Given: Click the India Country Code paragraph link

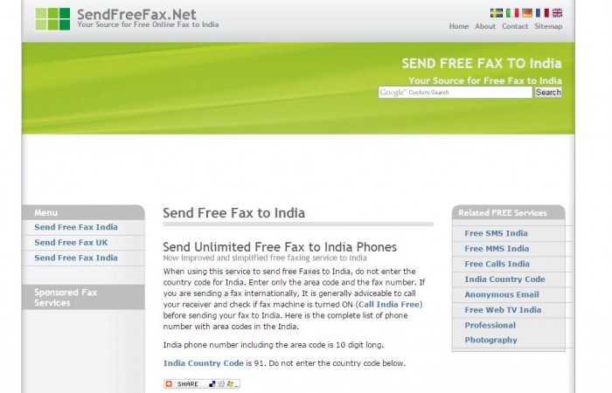Looking at the screenshot, I should tap(204, 363).
